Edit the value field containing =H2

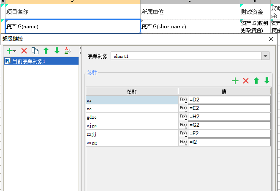tap(229, 117)
